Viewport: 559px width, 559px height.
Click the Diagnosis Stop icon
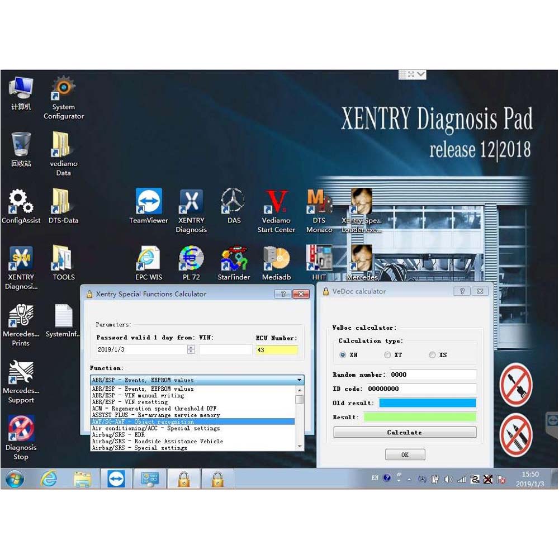[21, 438]
